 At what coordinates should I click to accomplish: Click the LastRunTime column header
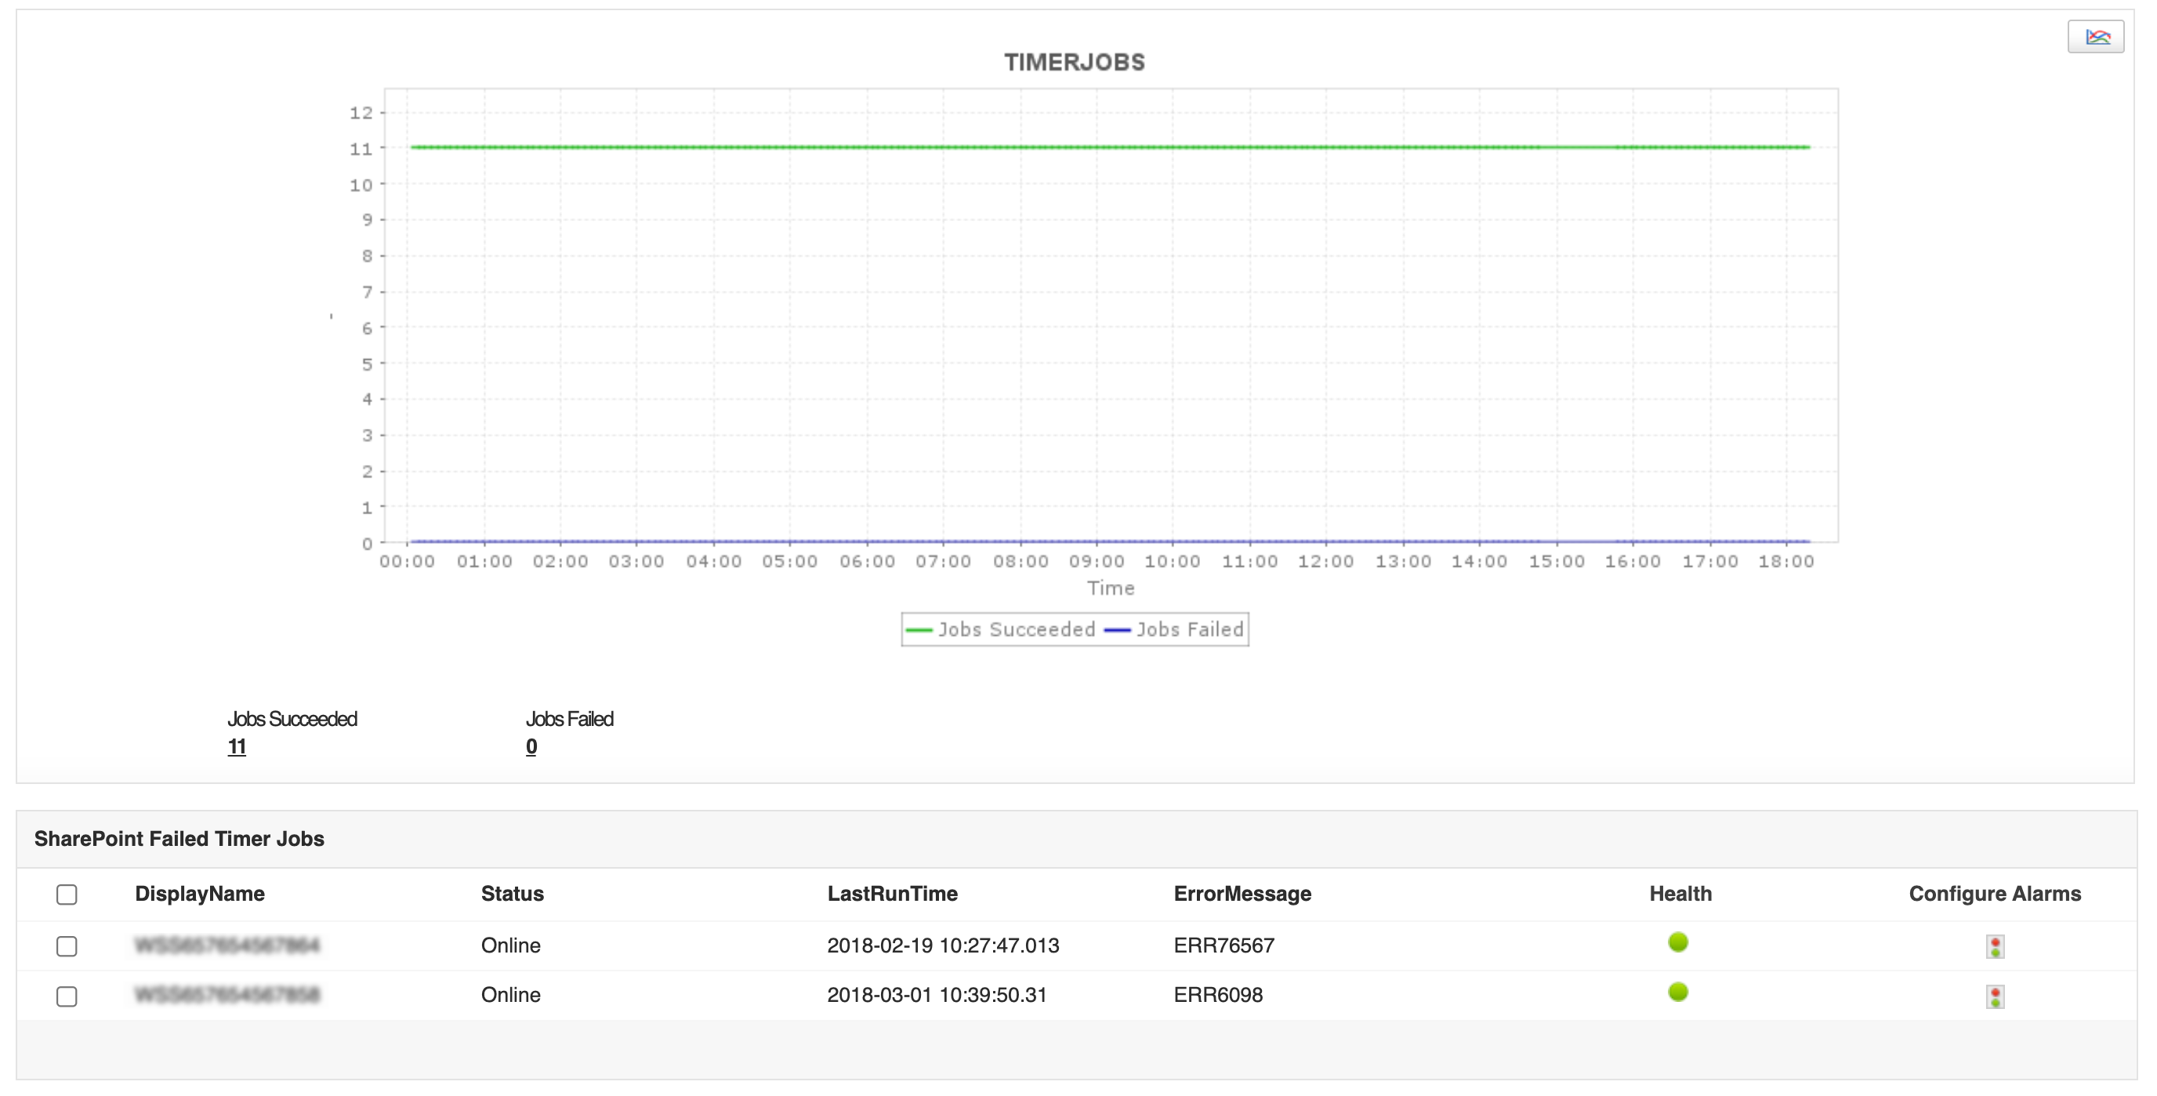click(892, 894)
